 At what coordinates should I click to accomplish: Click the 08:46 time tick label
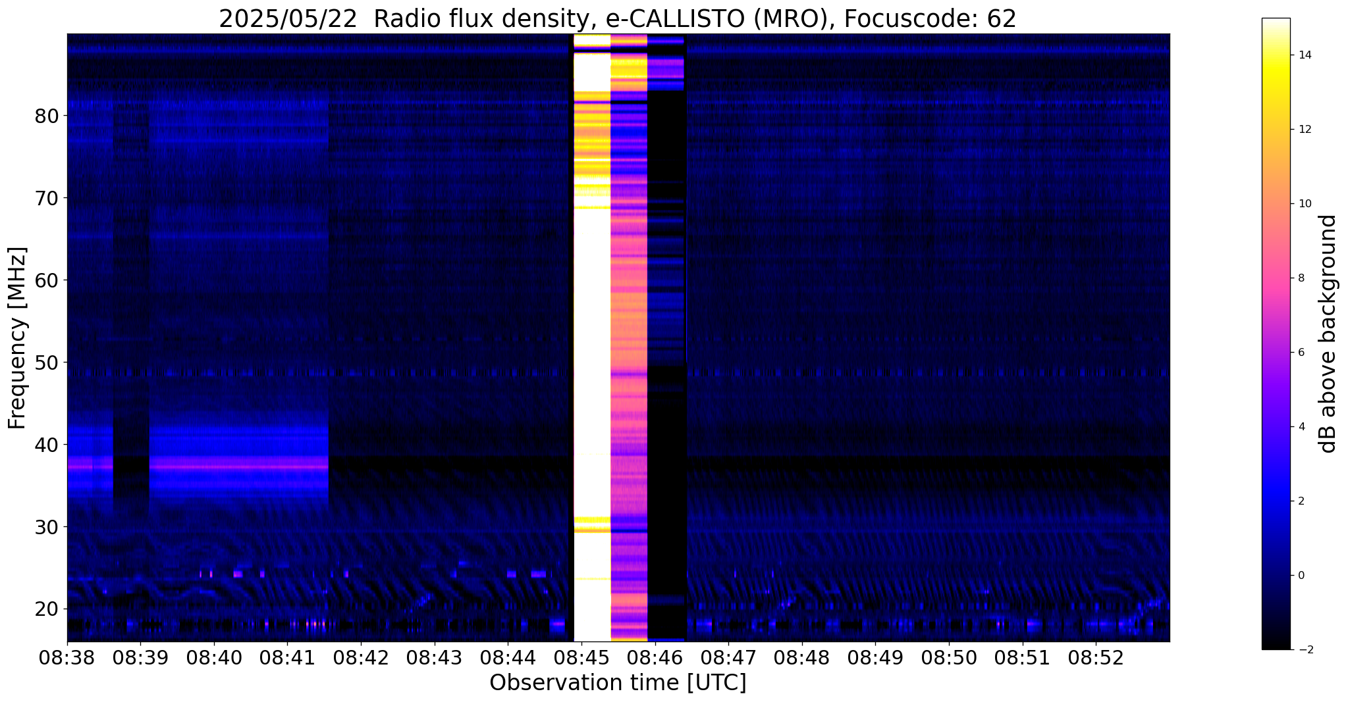tap(655, 658)
